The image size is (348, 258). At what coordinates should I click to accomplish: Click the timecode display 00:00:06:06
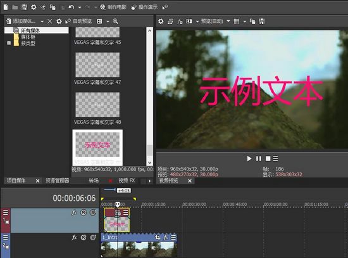tap(74, 198)
